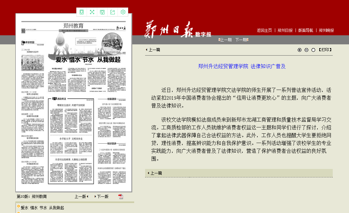Open 郑州晚报 from top navigation
Image resolution: width=349 pixels, height=213 pixels.
(x=326, y=30)
